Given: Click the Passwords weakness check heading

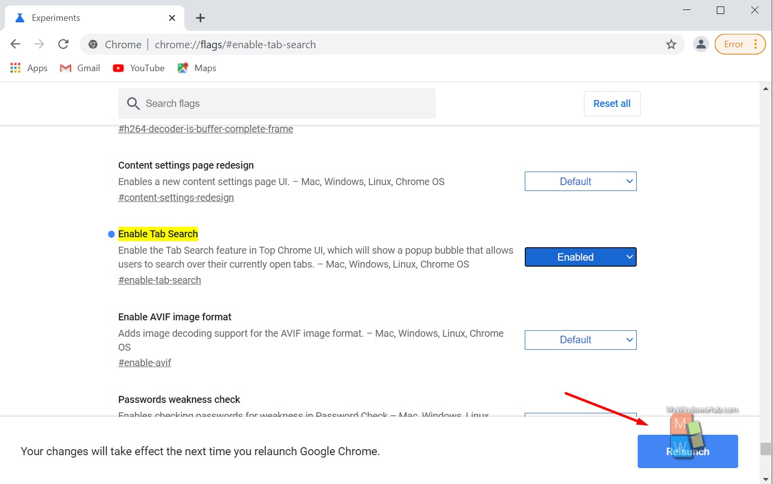Looking at the screenshot, I should coord(179,399).
